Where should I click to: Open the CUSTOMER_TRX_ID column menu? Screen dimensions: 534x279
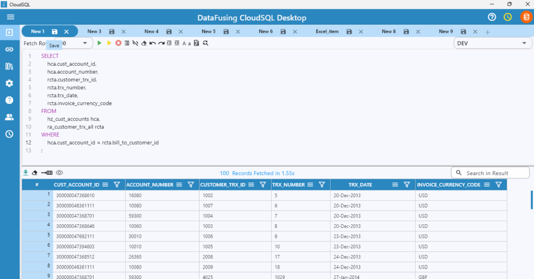251,185
